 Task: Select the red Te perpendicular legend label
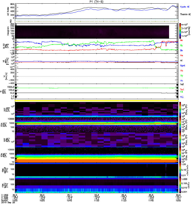(182, 89)
